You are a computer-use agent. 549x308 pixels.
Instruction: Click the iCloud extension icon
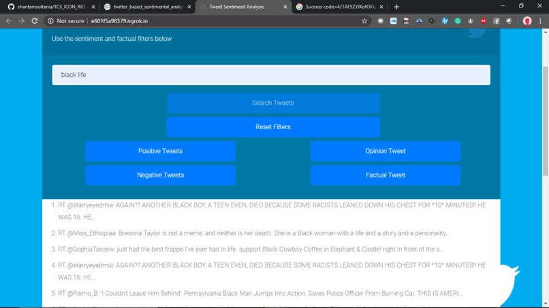(393, 21)
